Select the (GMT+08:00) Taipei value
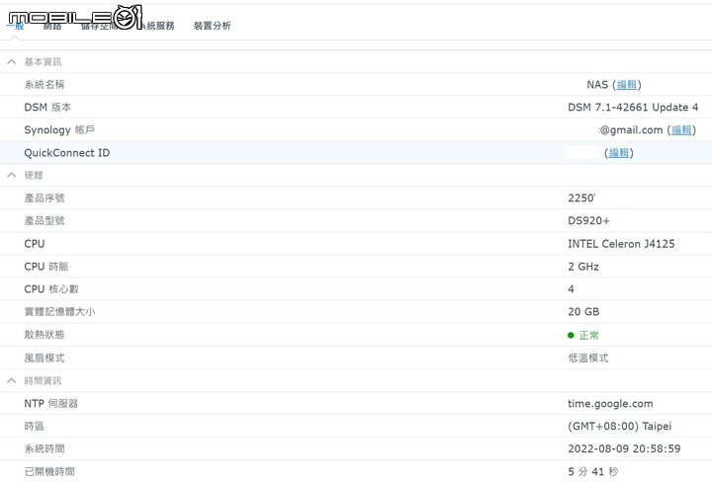The width and height of the screenshot is (712, 482). pos(619,427)
